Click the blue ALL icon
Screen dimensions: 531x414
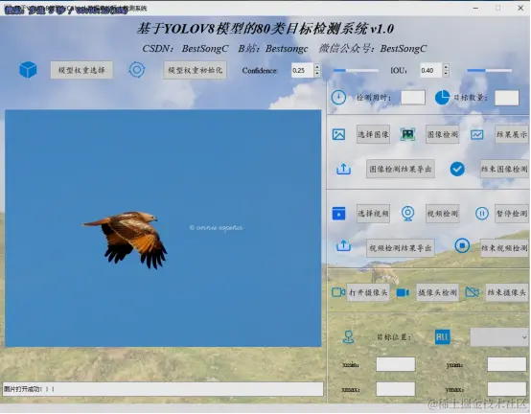[442, 336]
